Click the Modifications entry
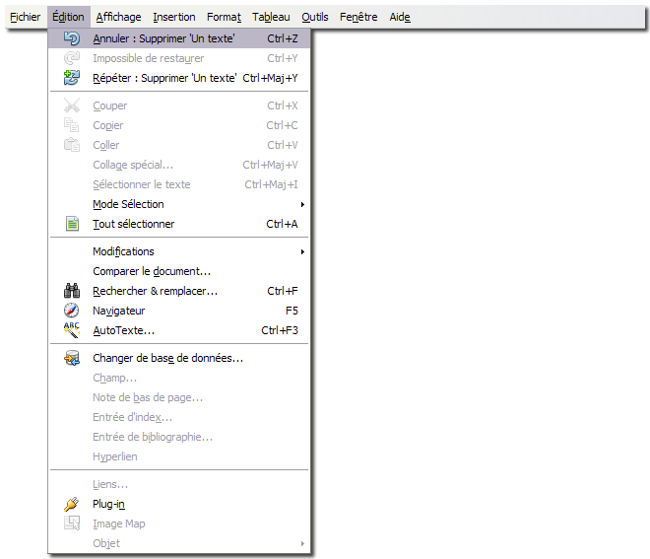The width and height of the screenshot is (650, 559). (179, 252)
